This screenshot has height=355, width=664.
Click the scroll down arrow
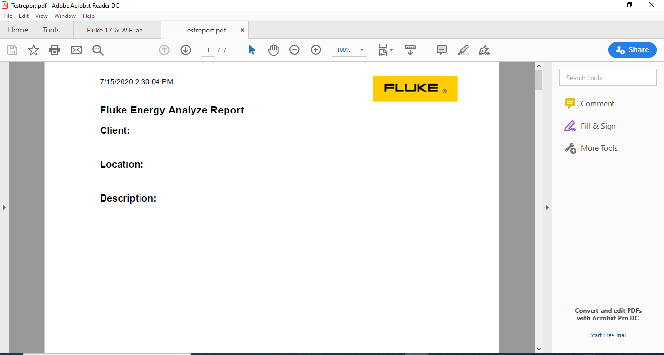[x=539, y=349]
